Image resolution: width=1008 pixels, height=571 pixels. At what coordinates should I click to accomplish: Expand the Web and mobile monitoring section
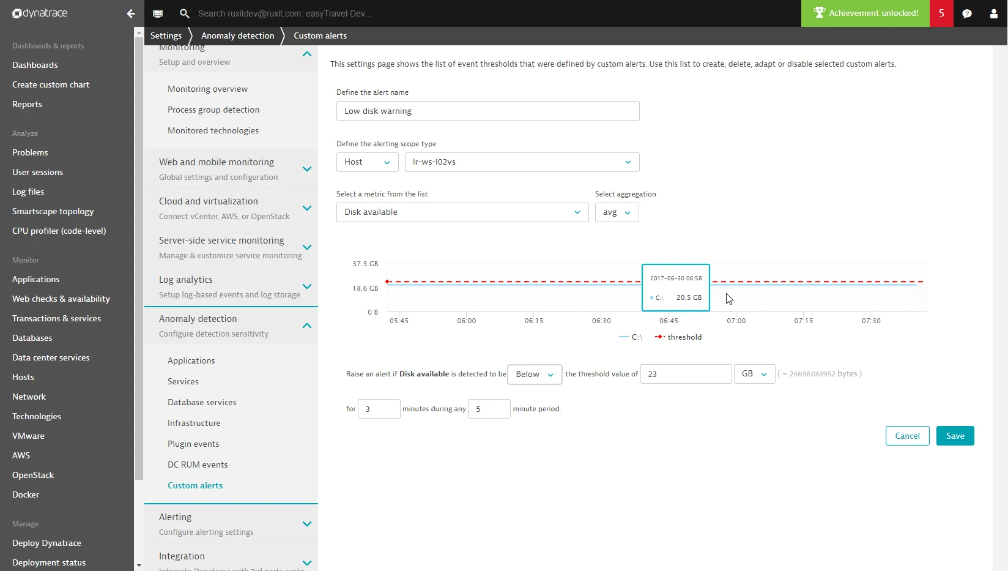pyautogui.click(x=306, y=169)
